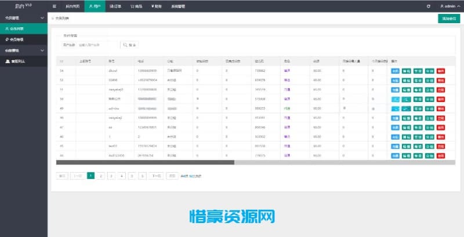This screenshot has height=237, width=464.
Task: Click the purple level link in aa row
Action: click(287, 127)
